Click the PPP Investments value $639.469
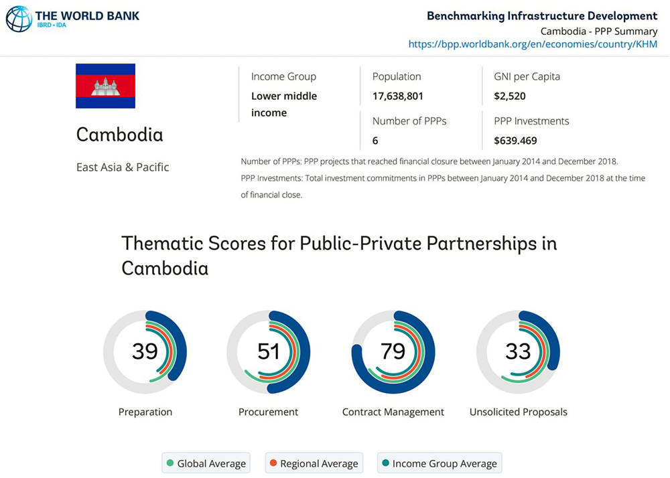670x478 pixels. pyautogui.click(x=515, y=141)
